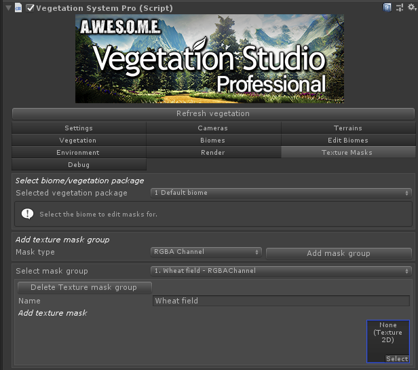Click the Mask type label
418x370 pixels.
point(35,252)
